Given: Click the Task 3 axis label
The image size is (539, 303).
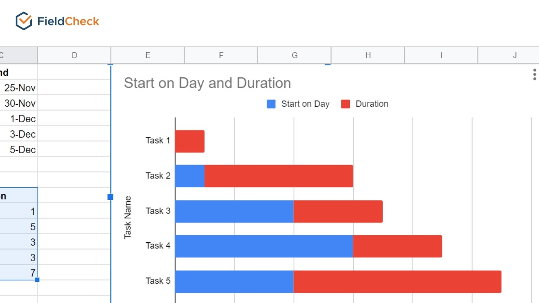Looking at the screenshot, I should (158, 211).
